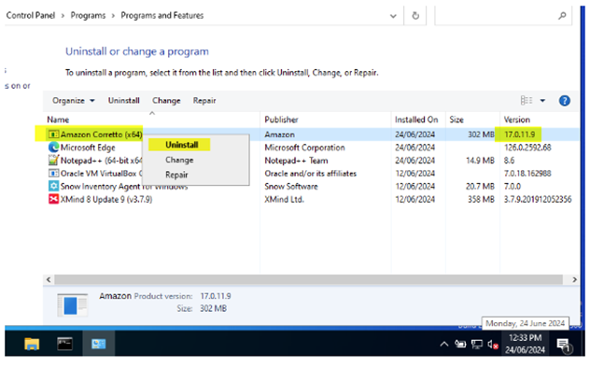
Task: Select the Oracle VM VirtualBox entry
Action: [101, 174]
